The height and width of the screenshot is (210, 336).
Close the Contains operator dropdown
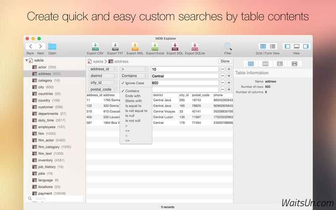pyautogui.click(x=134, y=76)
